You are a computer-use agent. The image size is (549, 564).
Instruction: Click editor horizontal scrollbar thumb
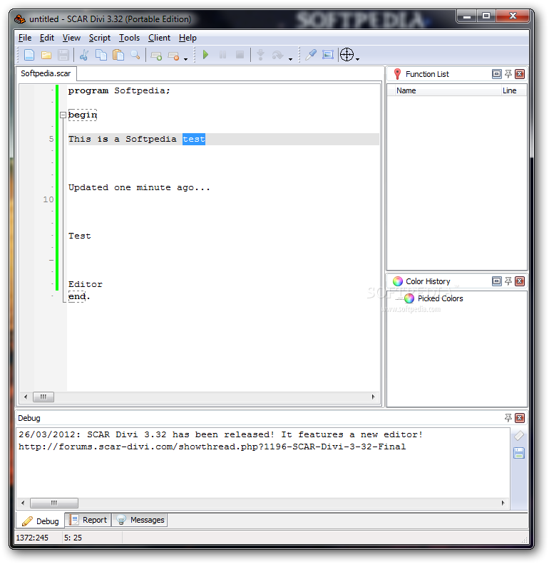coord(43,397)
